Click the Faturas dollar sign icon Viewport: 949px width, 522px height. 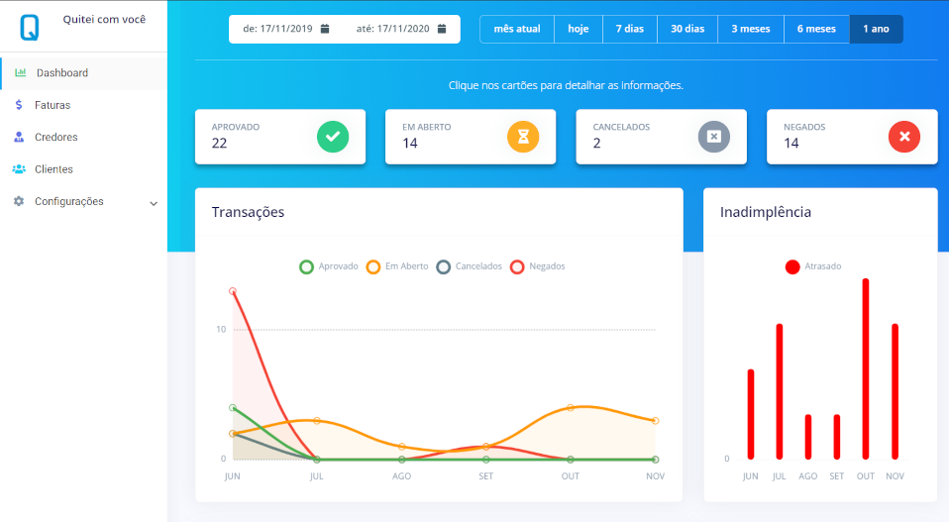click(x=19, y=105)
